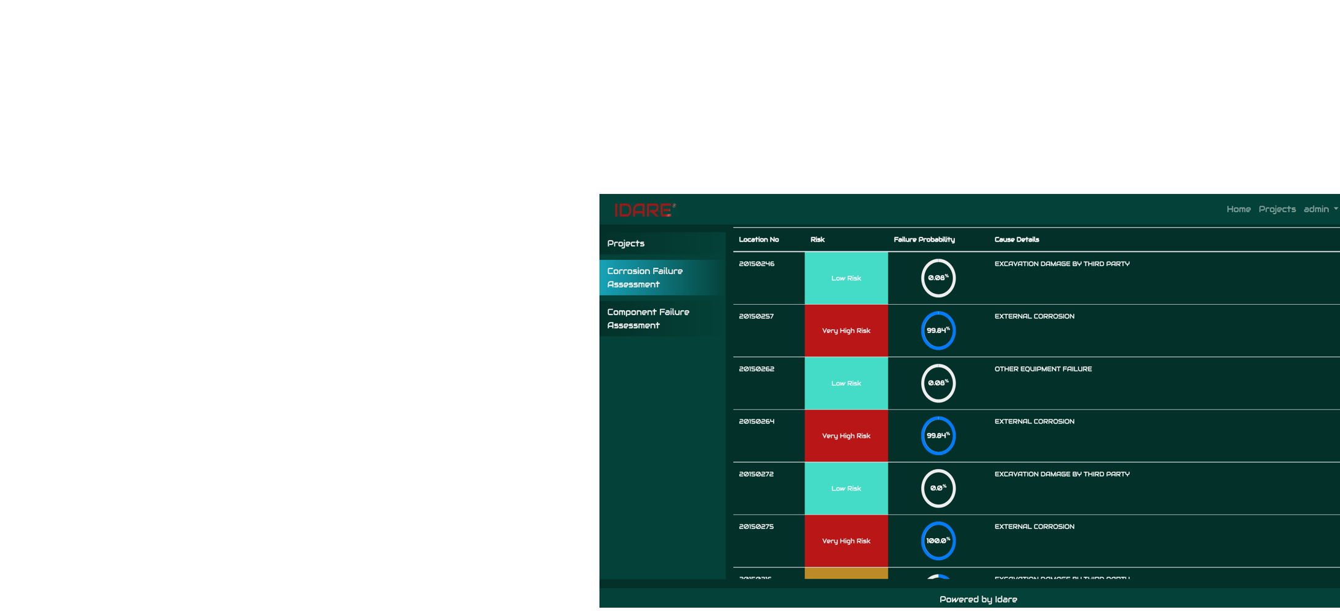The image size is (1340, 612).
Task: Click Very High Risk cell for 20150264
Action: tap(846, 436)
